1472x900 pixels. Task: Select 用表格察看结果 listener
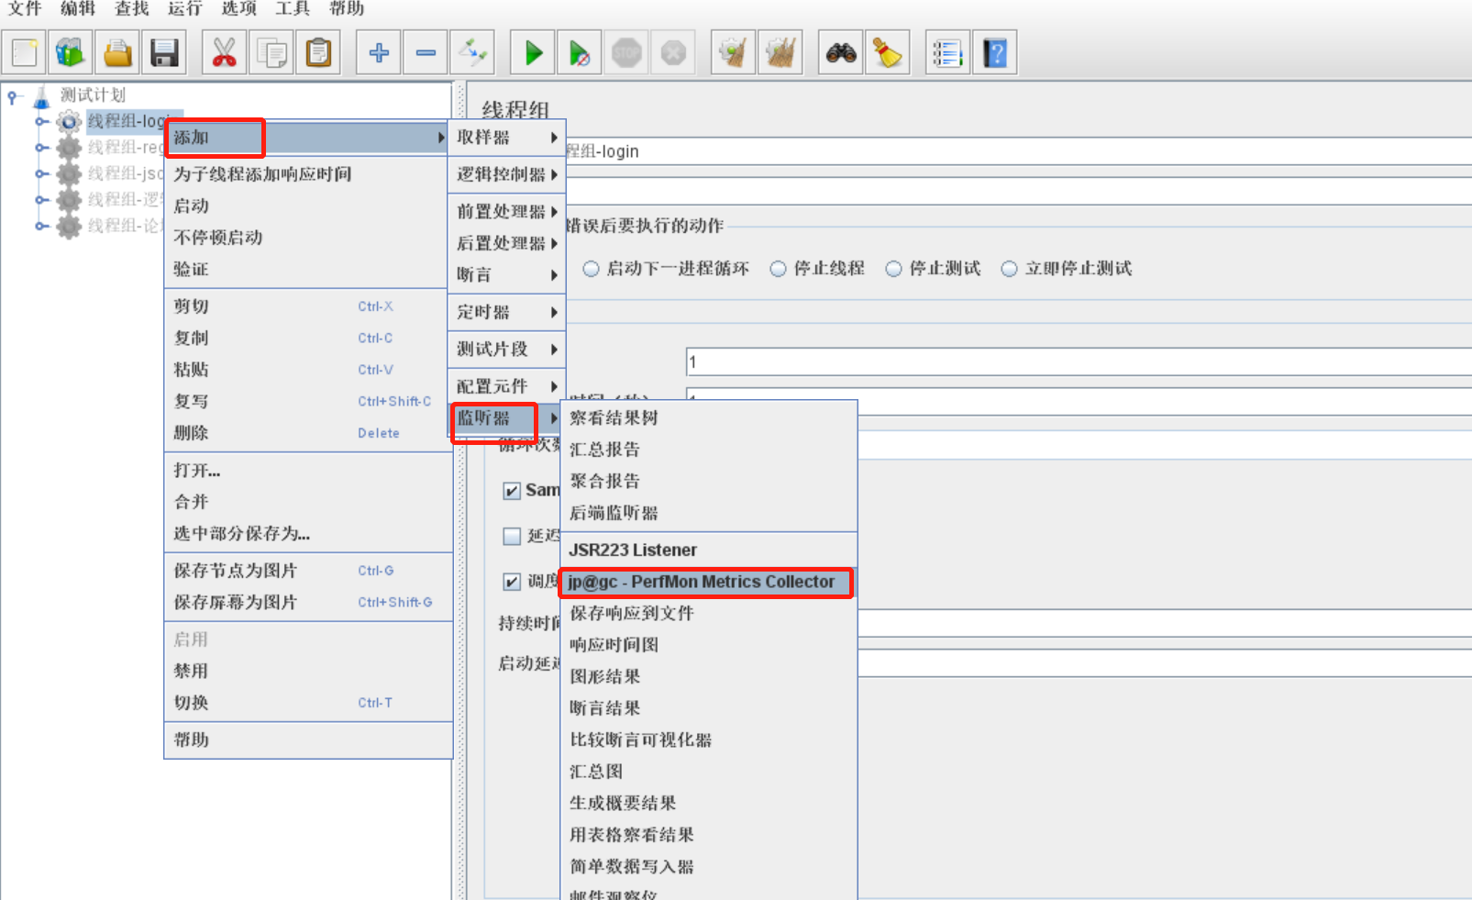[708, 835]
